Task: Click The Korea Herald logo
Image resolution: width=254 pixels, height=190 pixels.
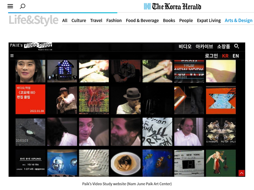Action: [x=172, y=6]
